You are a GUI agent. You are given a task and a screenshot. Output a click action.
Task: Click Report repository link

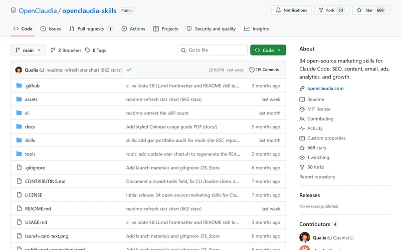point(317,176)
